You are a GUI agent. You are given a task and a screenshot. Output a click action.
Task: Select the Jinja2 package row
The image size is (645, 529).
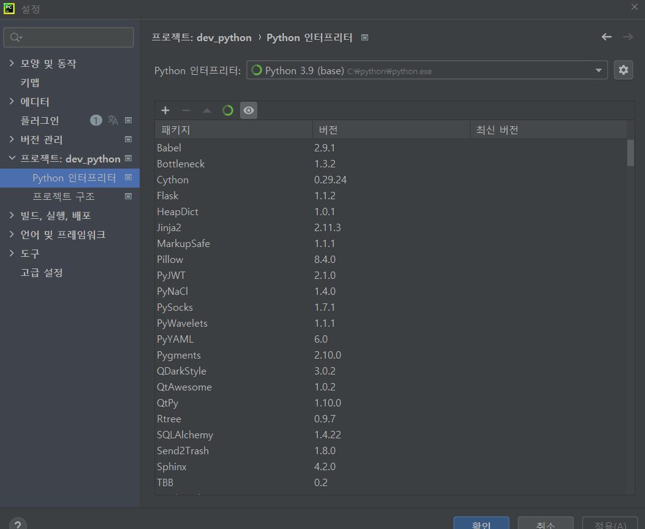[x=391, y=227]
